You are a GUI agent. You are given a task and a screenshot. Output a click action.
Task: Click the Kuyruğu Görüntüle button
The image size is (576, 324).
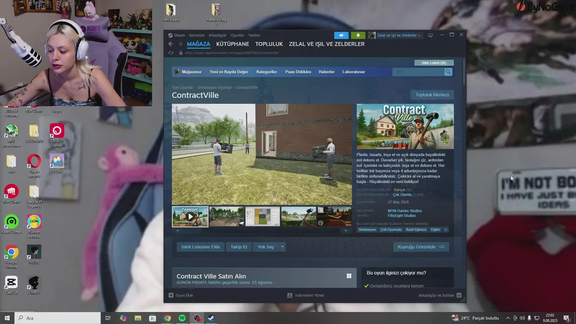[421, 247]
